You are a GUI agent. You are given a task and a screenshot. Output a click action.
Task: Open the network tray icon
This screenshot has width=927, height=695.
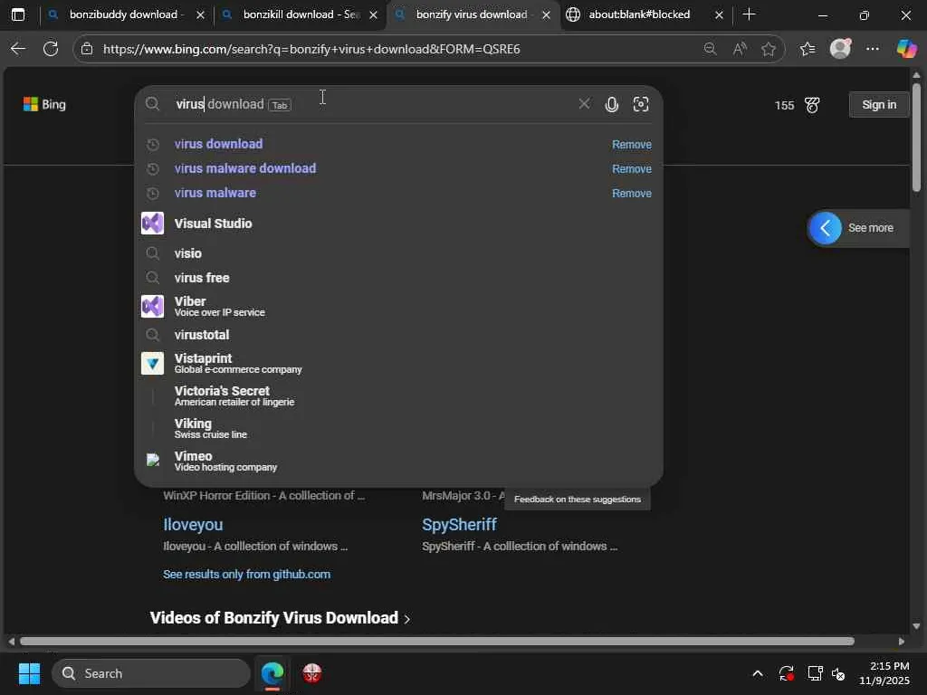pyautogui.click(x=816, y=673)
